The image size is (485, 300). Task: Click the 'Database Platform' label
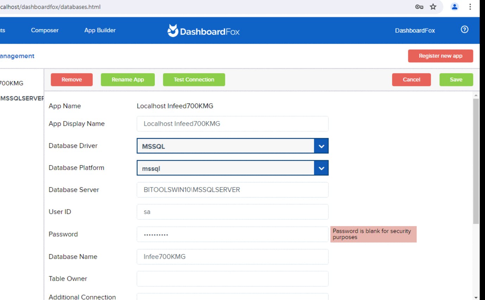pyautogui.click(x=76, y=168)
